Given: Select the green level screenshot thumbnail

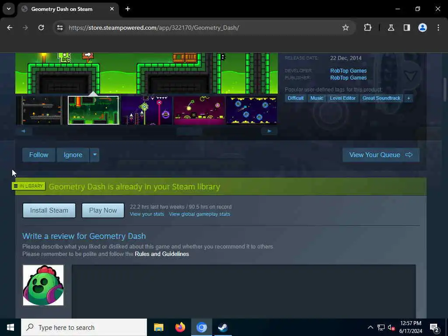Looking at the screenshot, I should point(94,110).
